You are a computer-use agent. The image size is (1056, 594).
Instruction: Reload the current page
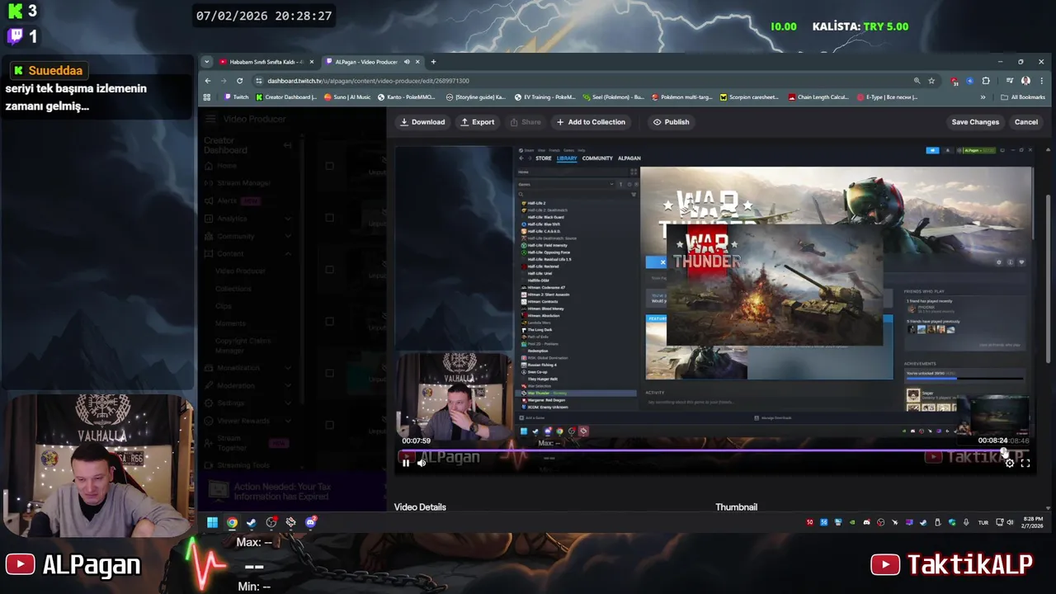[239, 81]
